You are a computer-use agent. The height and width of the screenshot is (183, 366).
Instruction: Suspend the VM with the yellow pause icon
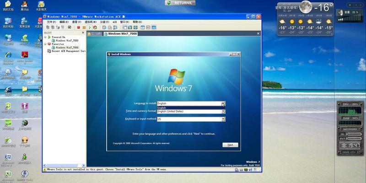click(x=84, y=27)
